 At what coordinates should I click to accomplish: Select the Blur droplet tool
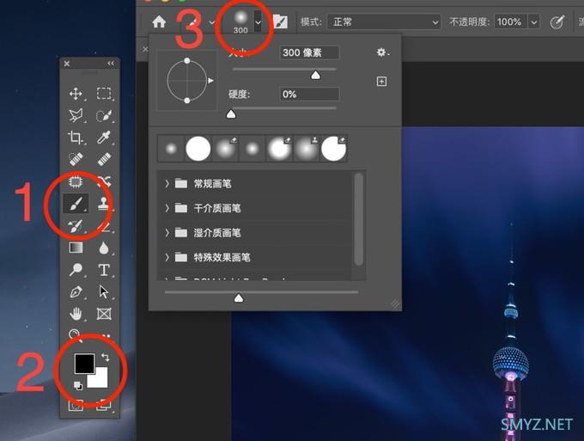pos(104,248)
